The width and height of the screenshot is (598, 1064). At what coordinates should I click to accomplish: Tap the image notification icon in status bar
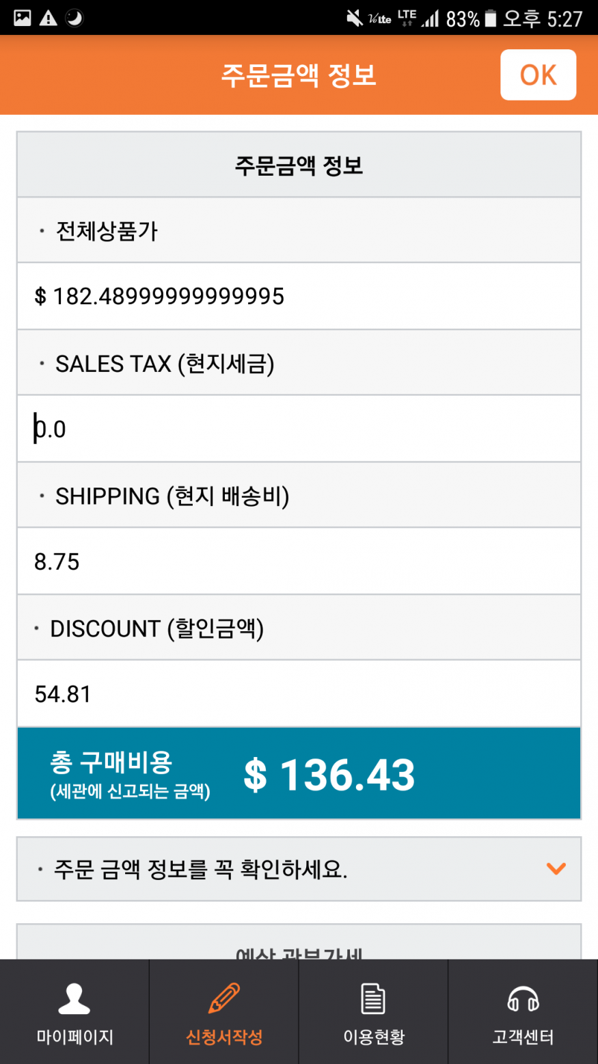[23, 18]
